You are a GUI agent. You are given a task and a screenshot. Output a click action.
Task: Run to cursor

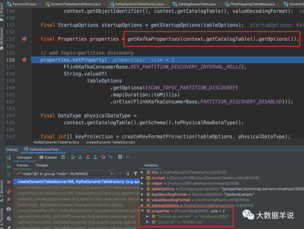click(x=111, y=157)
